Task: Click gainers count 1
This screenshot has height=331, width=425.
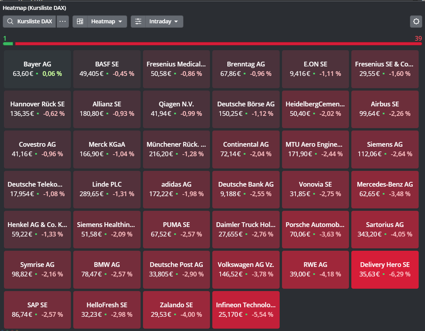Action: pos(5,38)
